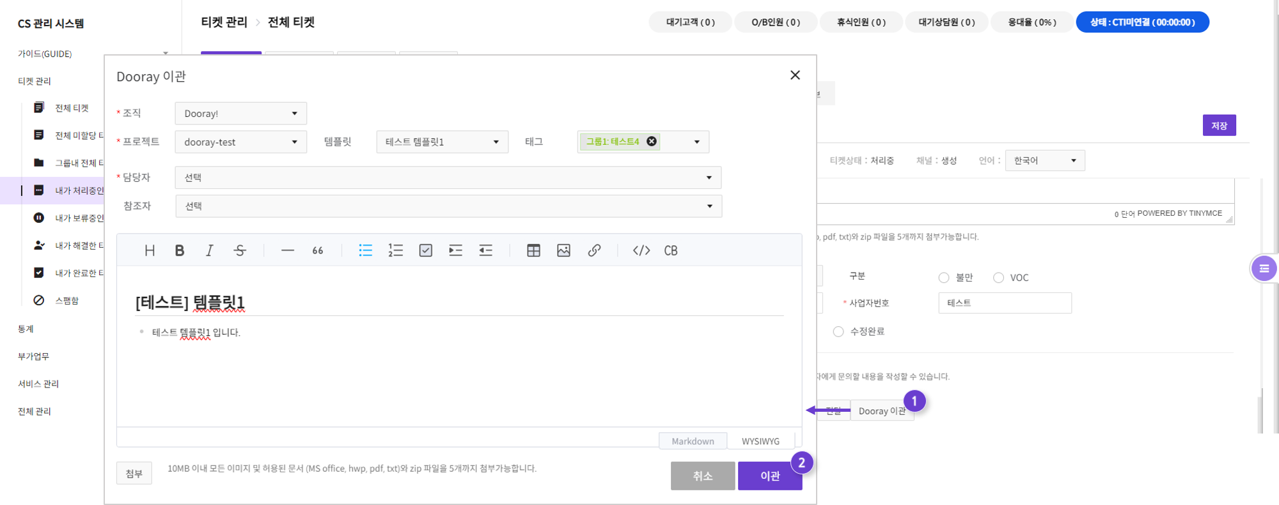
Task: Click the [테스트] 템플릿1 heading text
Action: [x=190, y=302]
